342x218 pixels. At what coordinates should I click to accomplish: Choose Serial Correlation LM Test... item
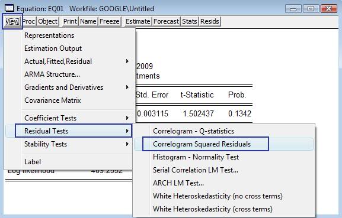pyautogui.click(x=224, y=170)
